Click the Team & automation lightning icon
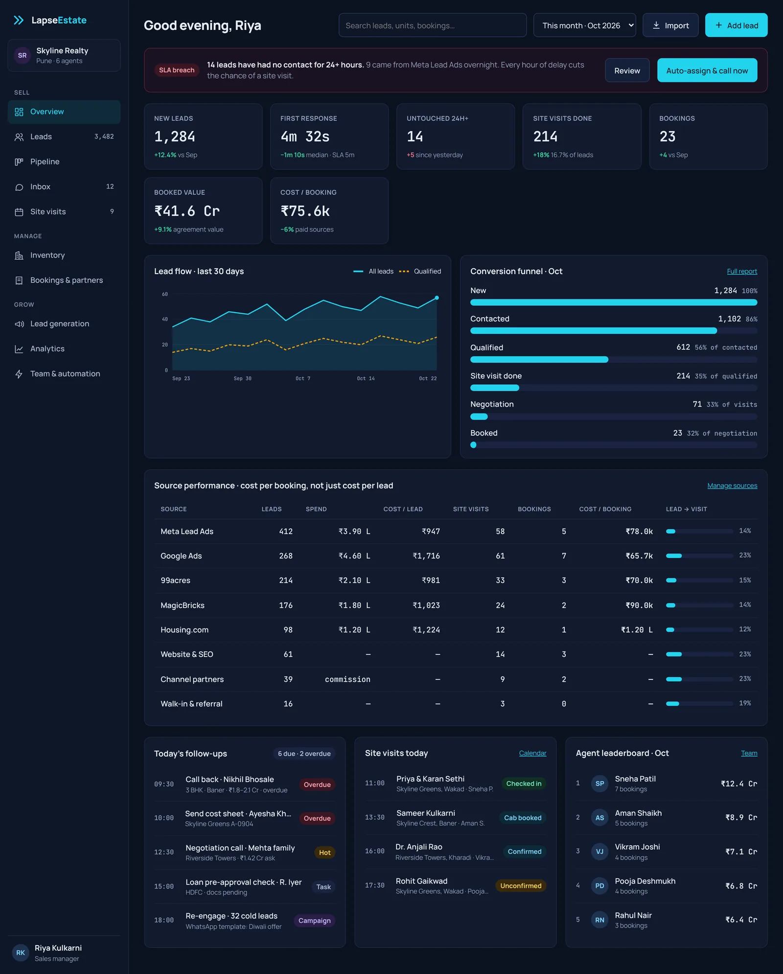The width and height of the screenshot is (783, 974). point(19,374)
